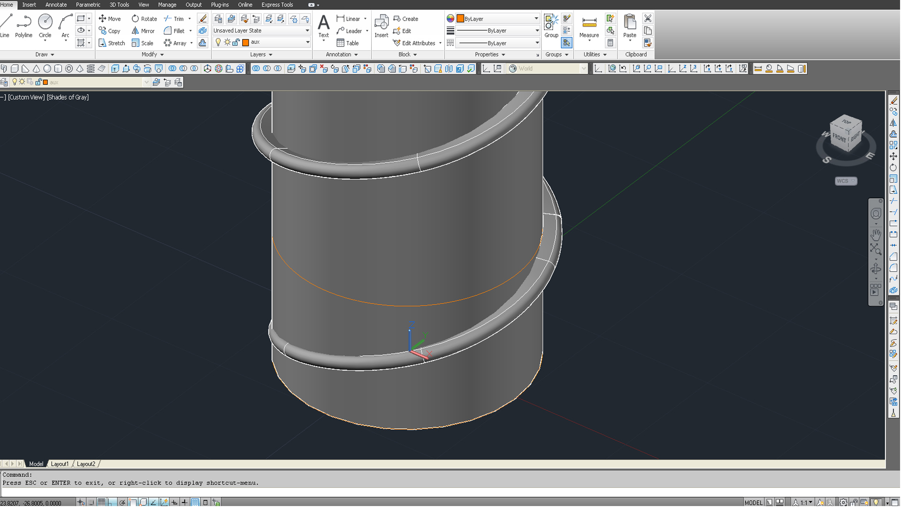Expand the Modify panel
This screenshot has height=507, width=901.
coord(153,54)
